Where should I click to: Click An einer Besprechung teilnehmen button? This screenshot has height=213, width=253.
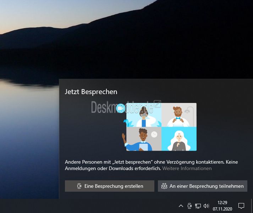point(203,186)
